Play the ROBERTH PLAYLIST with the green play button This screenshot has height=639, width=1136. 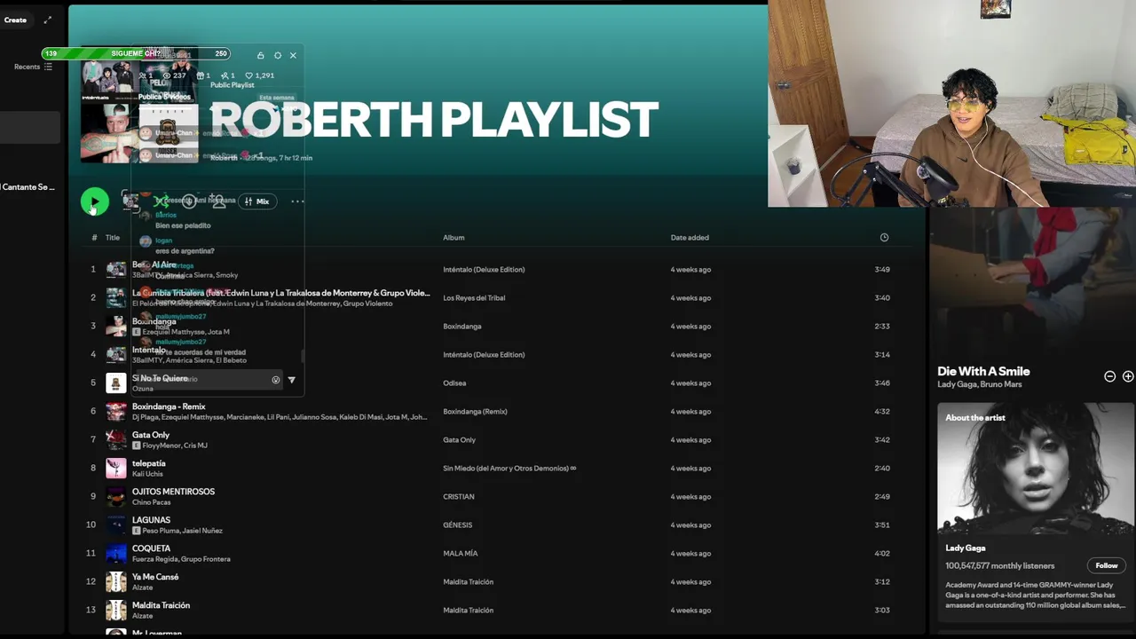click(x=95, y=201)
